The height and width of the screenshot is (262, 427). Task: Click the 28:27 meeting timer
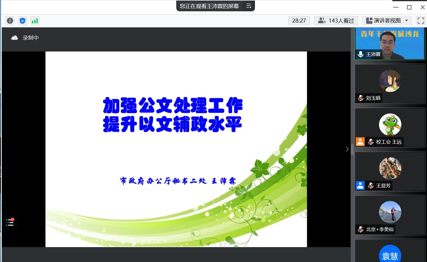299,21
